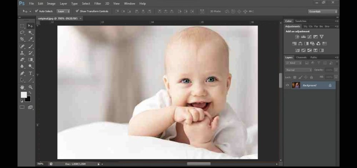Select the Line shape tool
357x168 pixels.
(30, 80)
